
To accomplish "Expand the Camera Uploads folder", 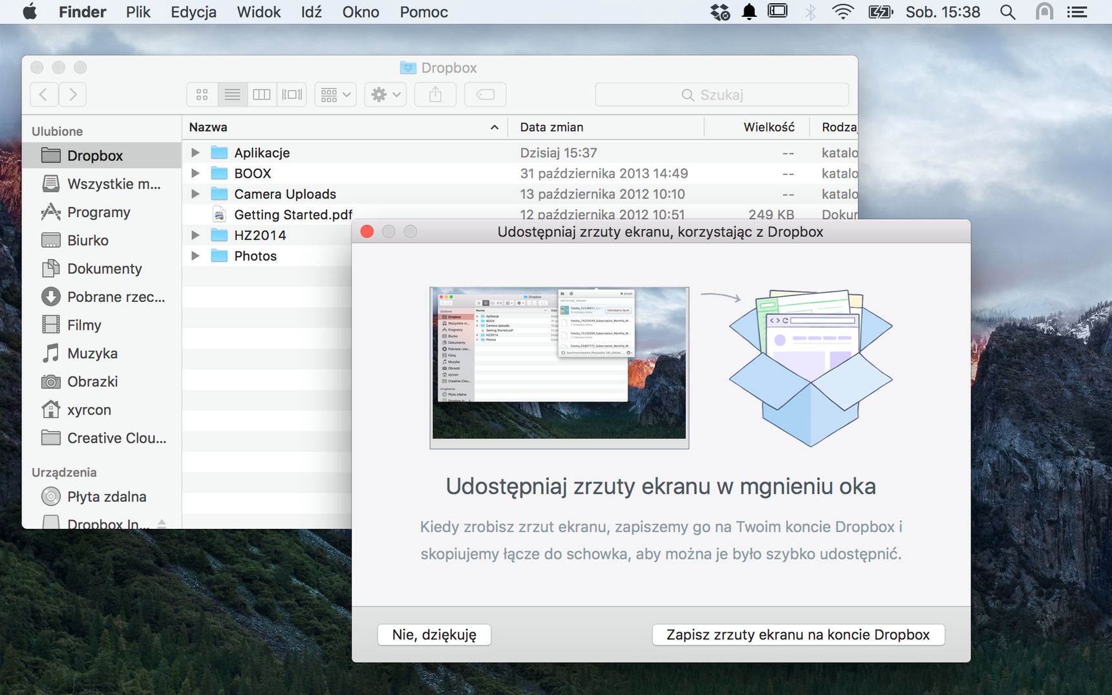I will point(195,194).
